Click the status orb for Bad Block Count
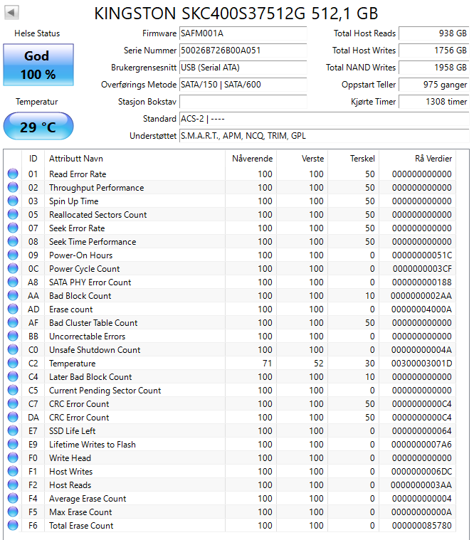474x540 pixels. 13,295
